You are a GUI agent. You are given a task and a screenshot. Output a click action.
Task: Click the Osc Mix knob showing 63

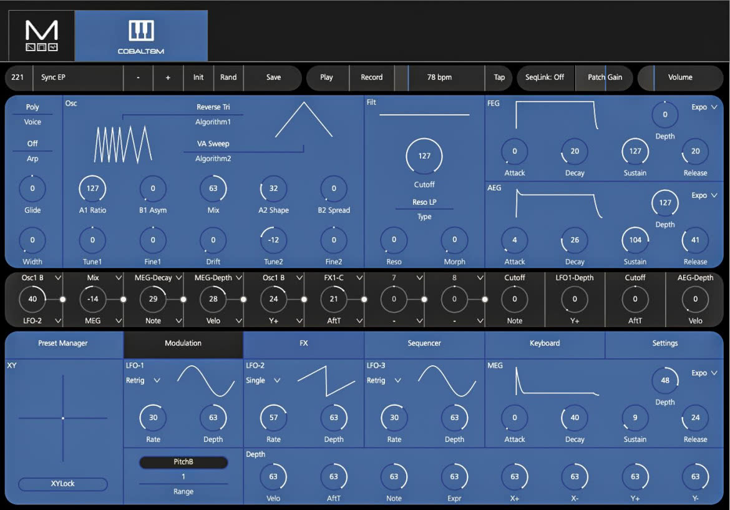tap(213, 189)
